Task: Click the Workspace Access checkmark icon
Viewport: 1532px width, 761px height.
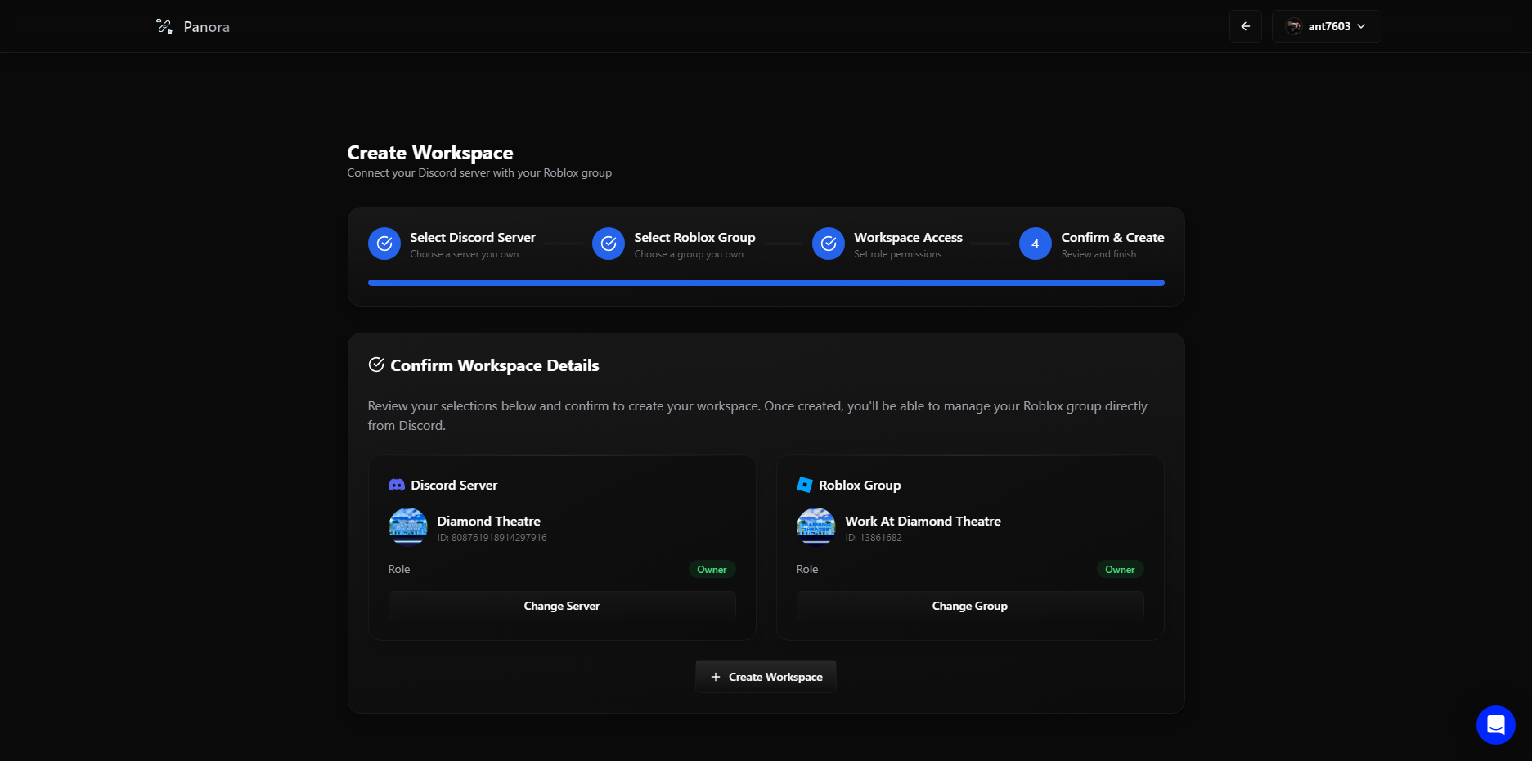Action: (x=829, y=244)
